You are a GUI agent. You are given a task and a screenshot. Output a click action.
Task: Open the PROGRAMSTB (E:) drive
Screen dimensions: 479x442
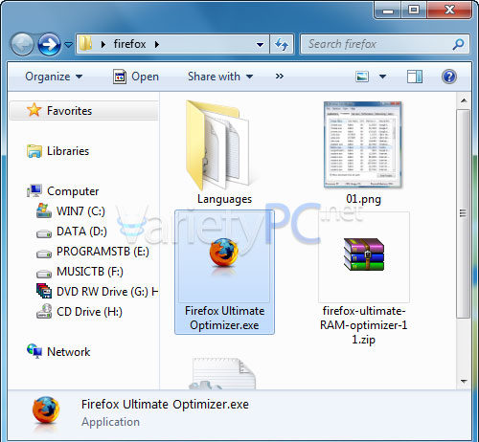tap(103, 252)
